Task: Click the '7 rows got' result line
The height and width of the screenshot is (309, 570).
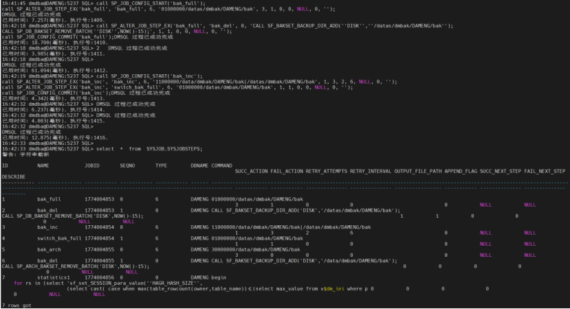Action: [x=17, y=306]
